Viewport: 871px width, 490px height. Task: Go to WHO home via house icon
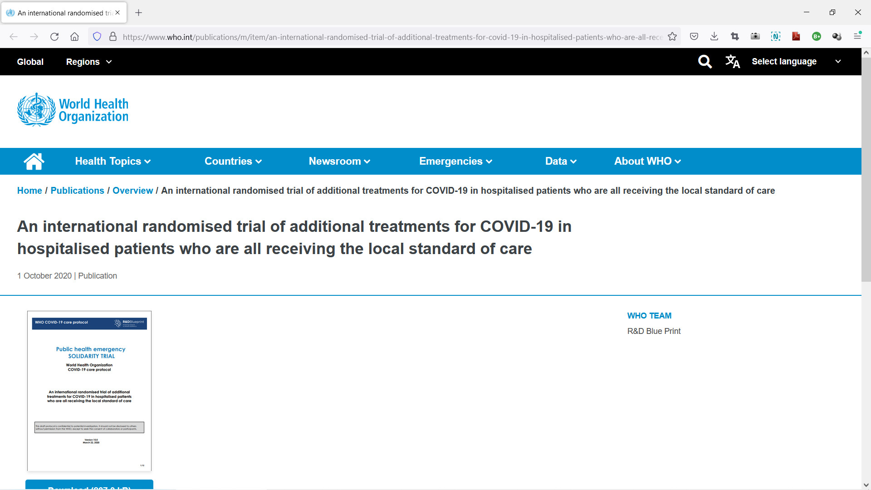(34, 161)
